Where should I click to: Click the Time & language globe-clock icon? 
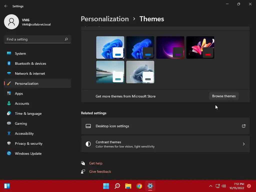coord(9,113)
